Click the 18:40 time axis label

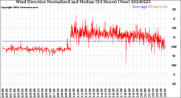tap(129, 93)
